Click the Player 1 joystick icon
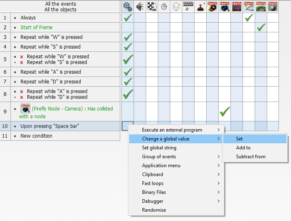This screenshot has width=291, height=221. [x=201, y=6]
